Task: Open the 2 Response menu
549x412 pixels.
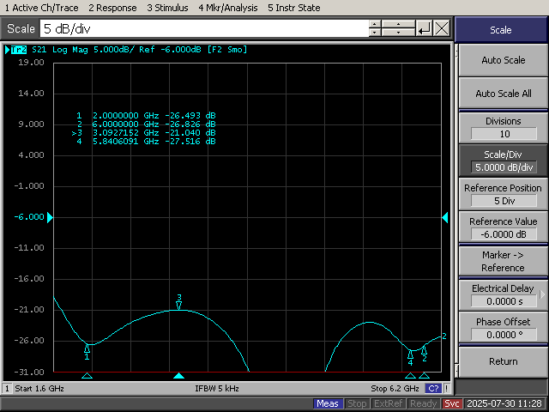Action: click(x=112, y=8)
